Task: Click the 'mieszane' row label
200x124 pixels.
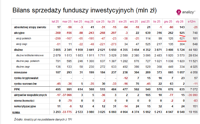Action: (20, 72)
